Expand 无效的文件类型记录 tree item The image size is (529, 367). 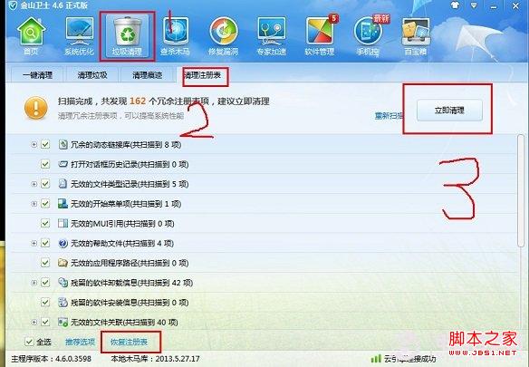pos(34,184)
